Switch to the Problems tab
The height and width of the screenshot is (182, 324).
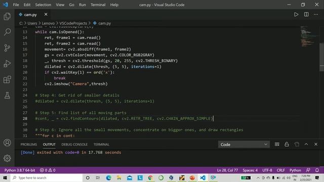[x=29, y=145]
